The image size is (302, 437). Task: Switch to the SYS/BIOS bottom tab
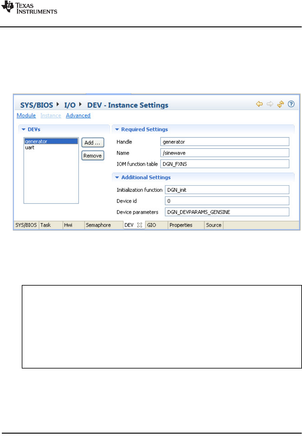(26, 225)
